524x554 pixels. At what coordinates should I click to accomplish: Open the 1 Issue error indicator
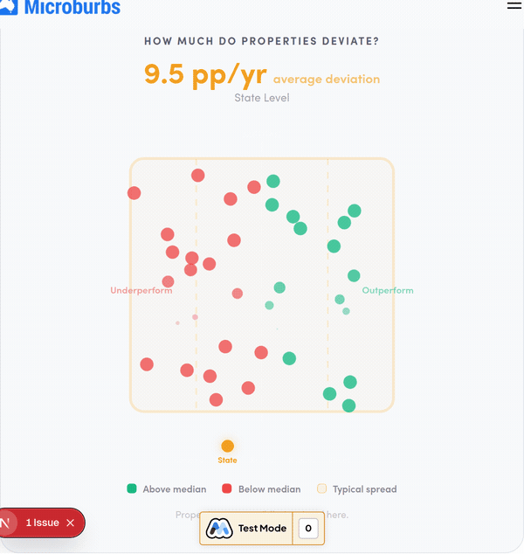pos(42,523)
